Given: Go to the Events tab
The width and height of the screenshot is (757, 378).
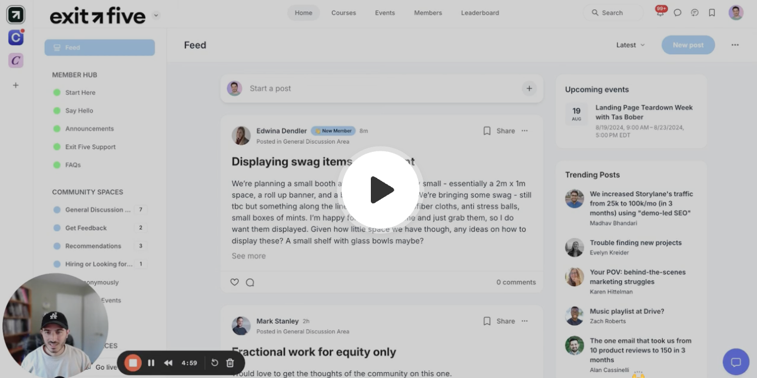Looking at the screenshot, I should pos(385,12).
